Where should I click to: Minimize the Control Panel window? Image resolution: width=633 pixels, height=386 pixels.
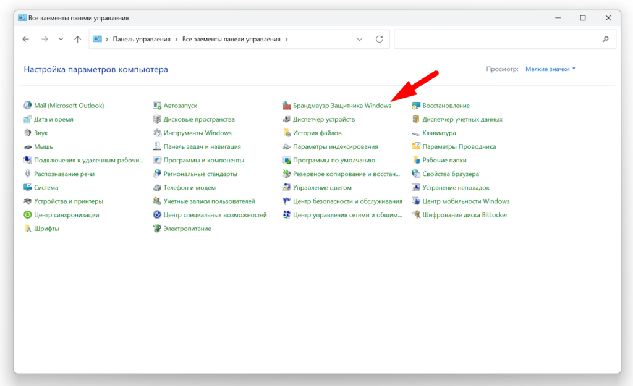[x=558, y=18]
